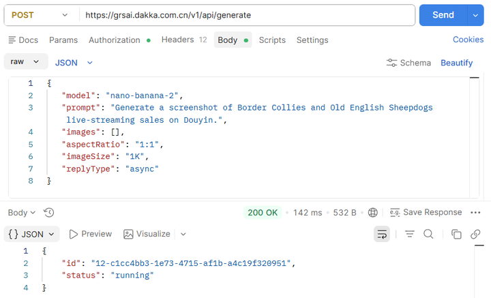Click the 142 ms response time
This screenshot has height=298, width=491.
pyautogui.click(x=308, y=213)
